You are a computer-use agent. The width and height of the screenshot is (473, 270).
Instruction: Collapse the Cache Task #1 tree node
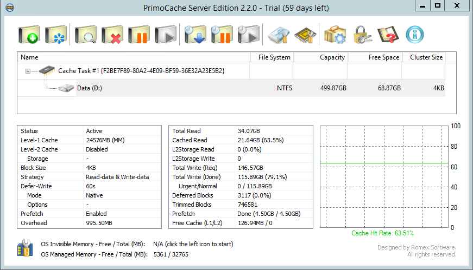point(27,71)
